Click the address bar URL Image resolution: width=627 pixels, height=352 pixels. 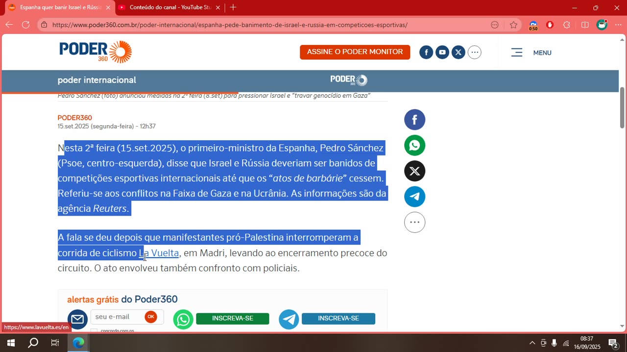[230, 25]
